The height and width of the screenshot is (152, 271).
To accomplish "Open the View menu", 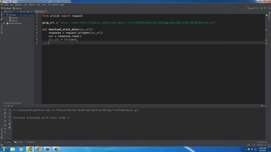I will [x=11, y=5].
